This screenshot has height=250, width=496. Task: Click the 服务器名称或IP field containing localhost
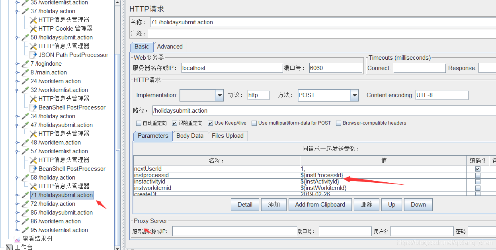pos(232,68)
